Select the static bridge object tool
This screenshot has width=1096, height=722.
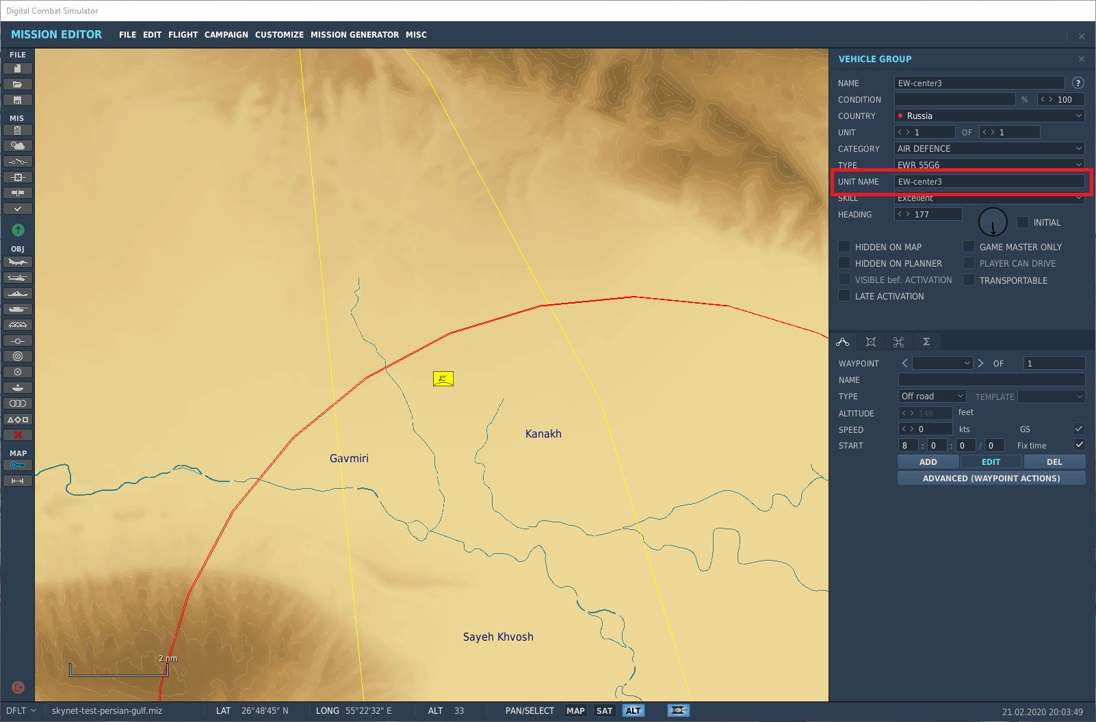[x=18, y=325]
